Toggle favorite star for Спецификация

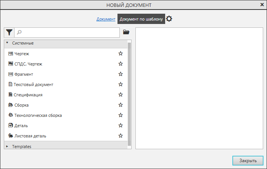[121, 95]
